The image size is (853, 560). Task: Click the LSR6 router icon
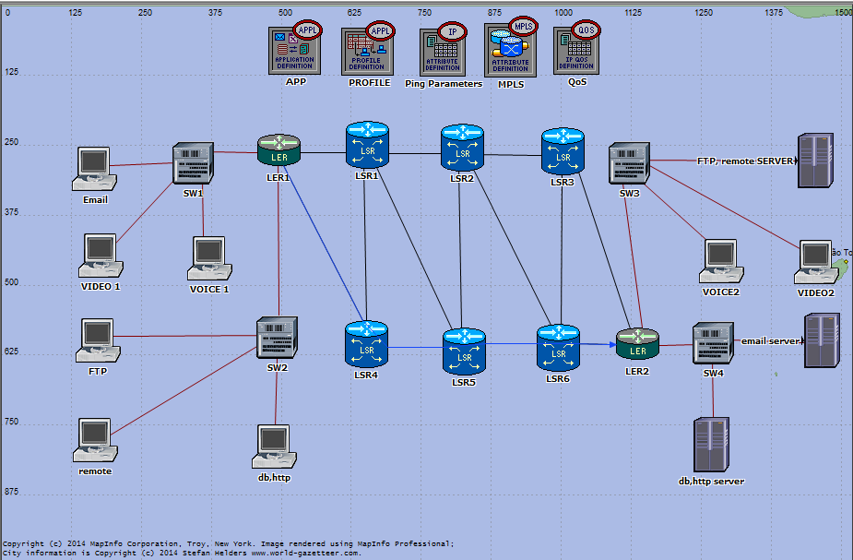[x=558, y=347]
